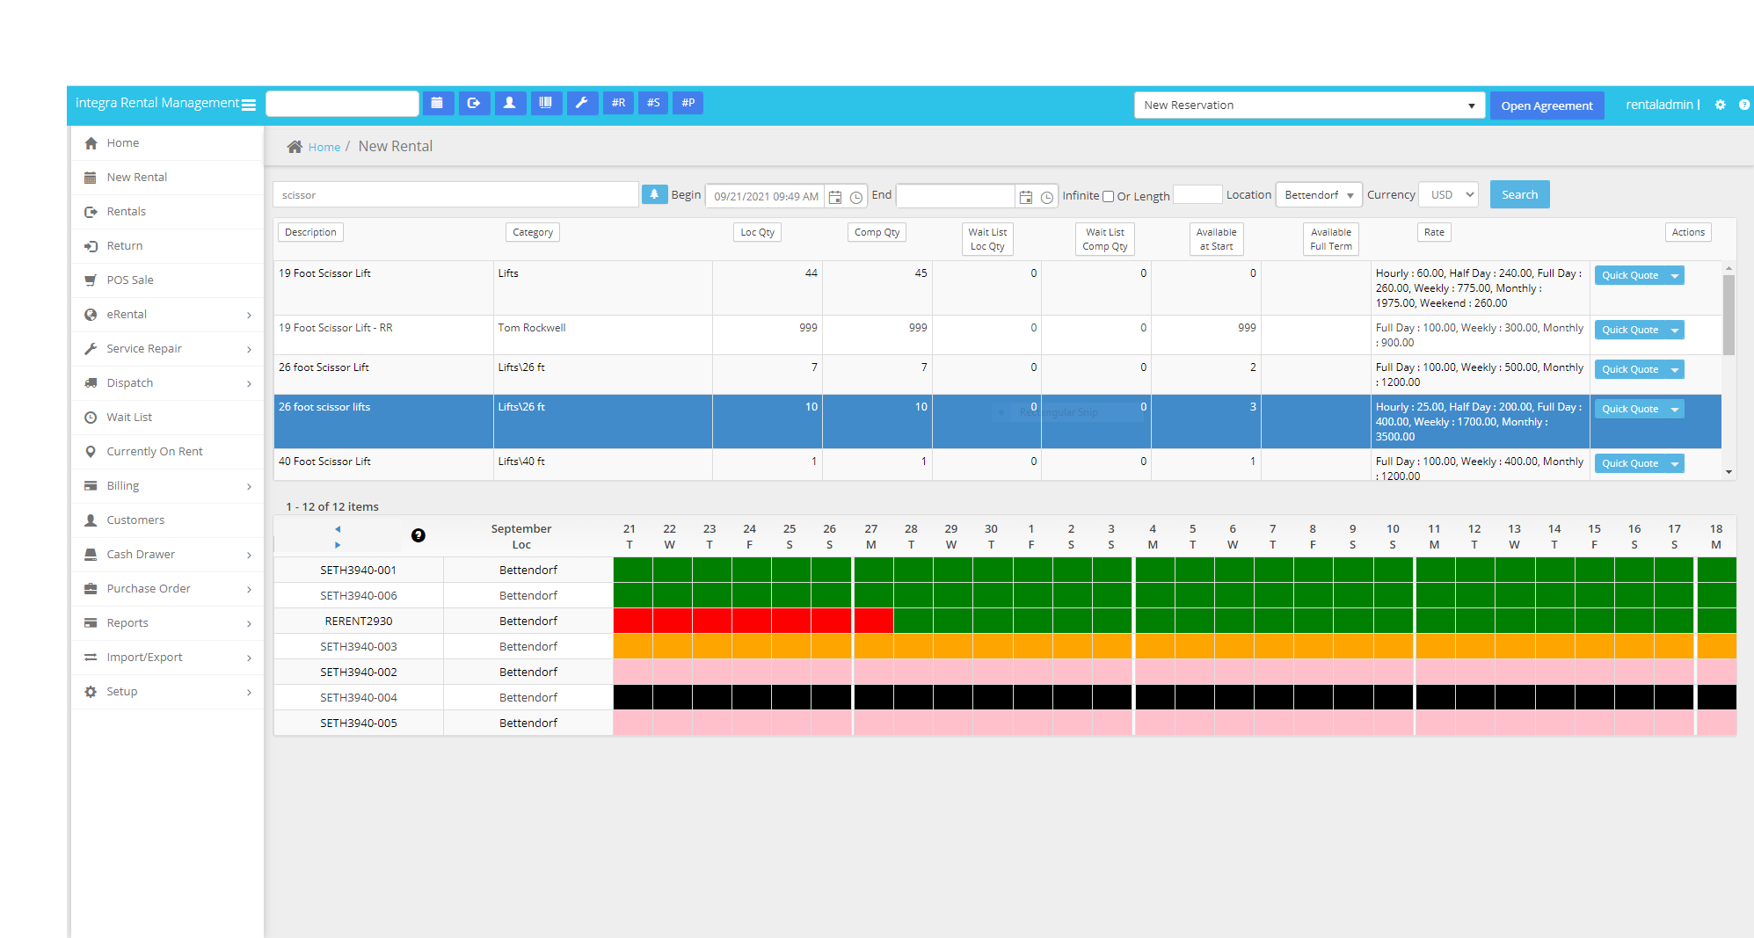Open Wait List in the sidebar

point(129,418)
